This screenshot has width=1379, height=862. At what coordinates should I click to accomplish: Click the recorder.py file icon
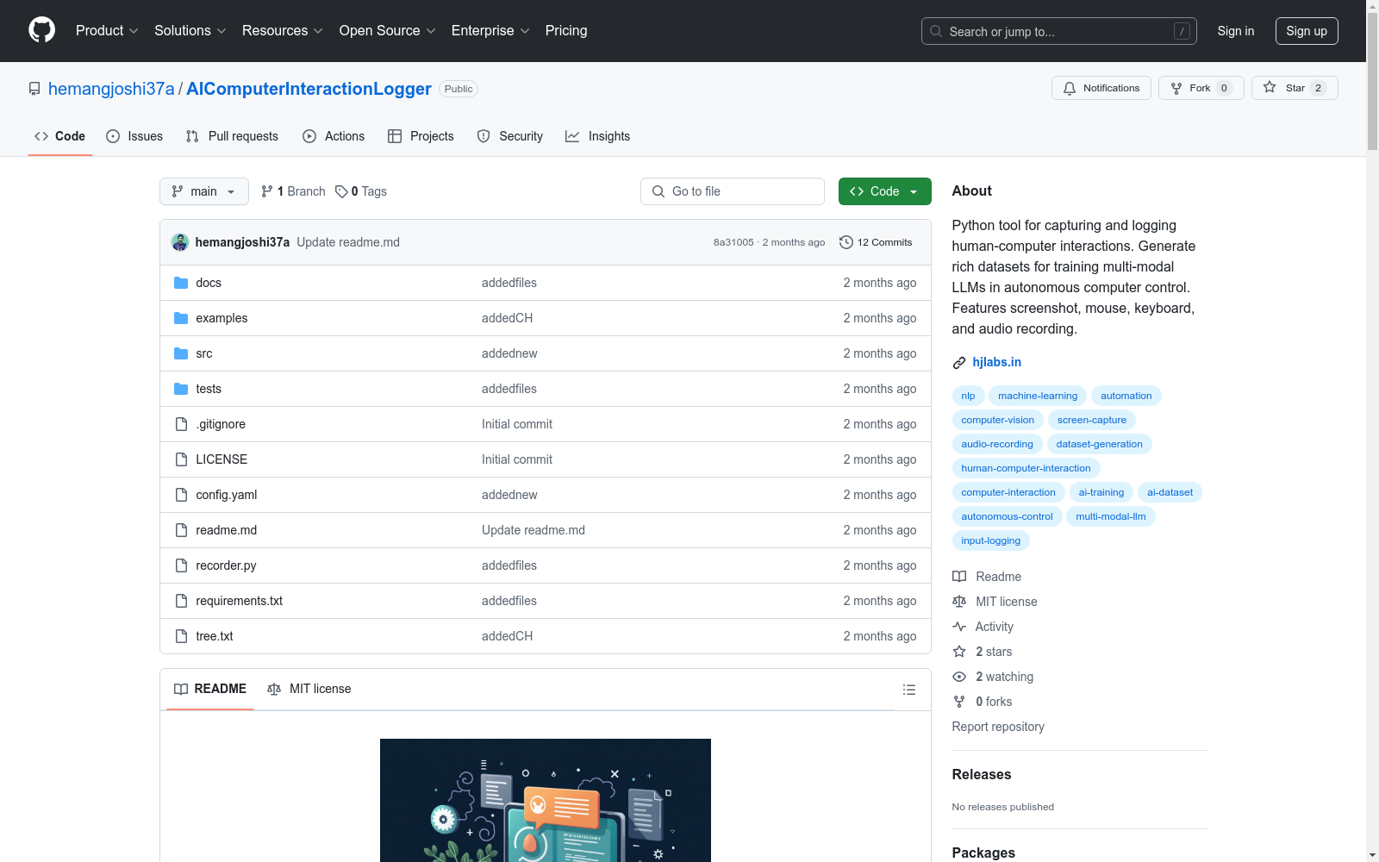(181, 565)
